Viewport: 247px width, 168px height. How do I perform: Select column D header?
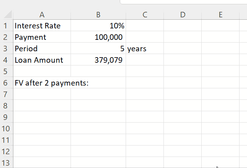coord(182,15)
